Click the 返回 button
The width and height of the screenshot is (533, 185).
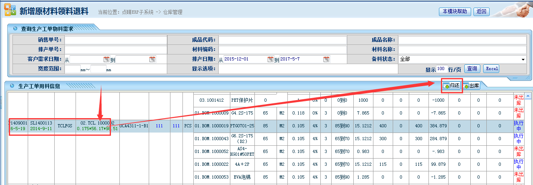(x=481, y=12)
